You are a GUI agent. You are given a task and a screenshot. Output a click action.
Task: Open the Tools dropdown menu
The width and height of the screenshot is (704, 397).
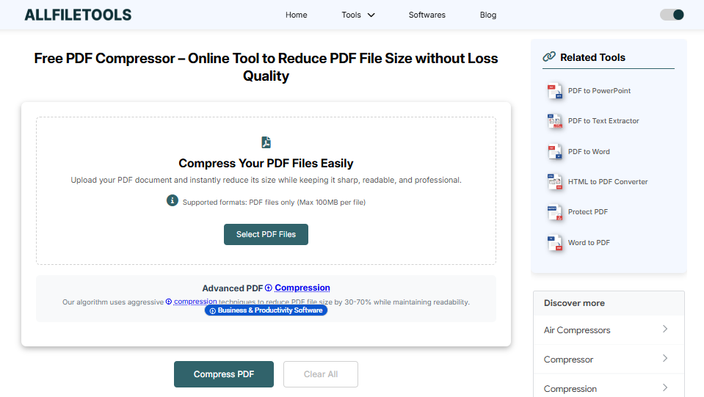pos(358,15)
